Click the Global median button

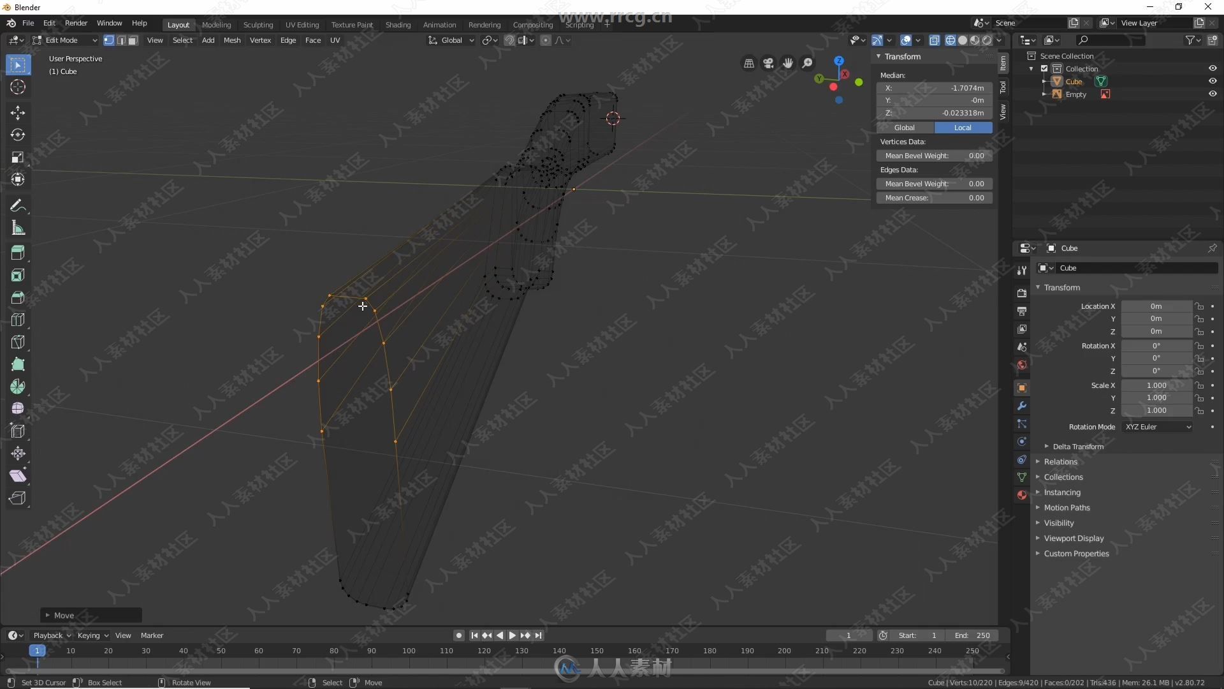[x=905, y=128]
